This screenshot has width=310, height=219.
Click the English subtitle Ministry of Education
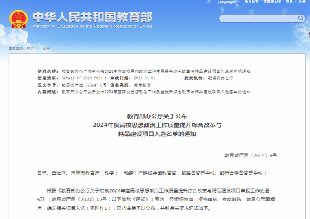pos(92,26)
